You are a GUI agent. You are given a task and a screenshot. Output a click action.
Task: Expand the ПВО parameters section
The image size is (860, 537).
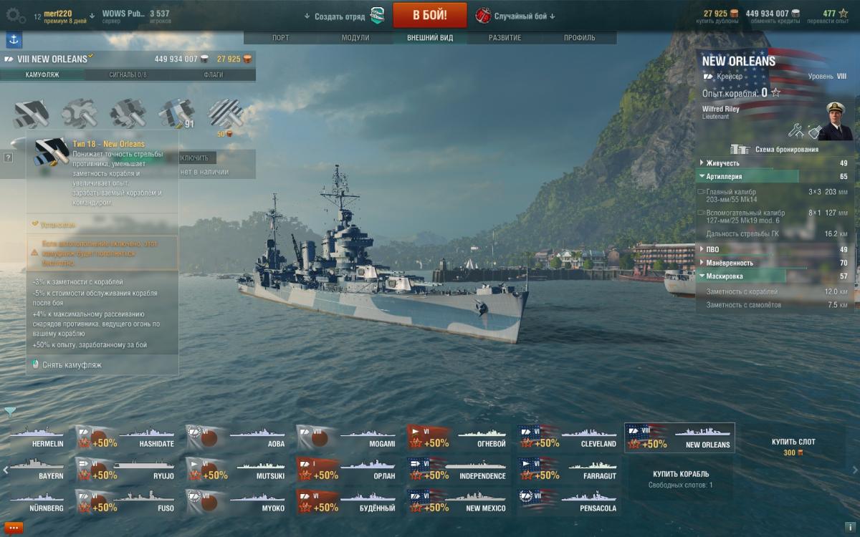tap(775, 249)
